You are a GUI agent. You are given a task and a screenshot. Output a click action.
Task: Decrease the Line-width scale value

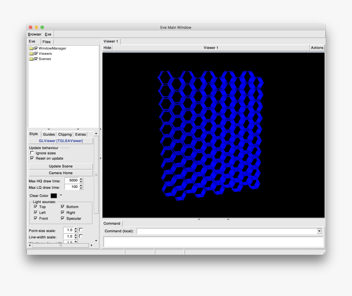76,237
